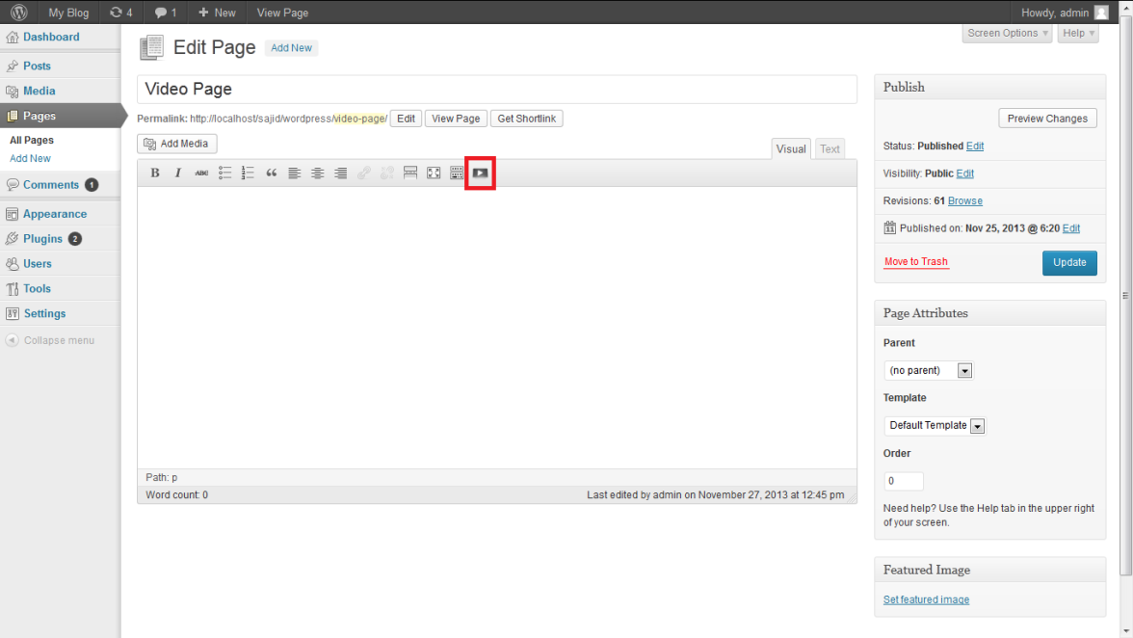Viewport: 1133px width, 638px height.
Task: Click the Add Media button
Action: 177,144
